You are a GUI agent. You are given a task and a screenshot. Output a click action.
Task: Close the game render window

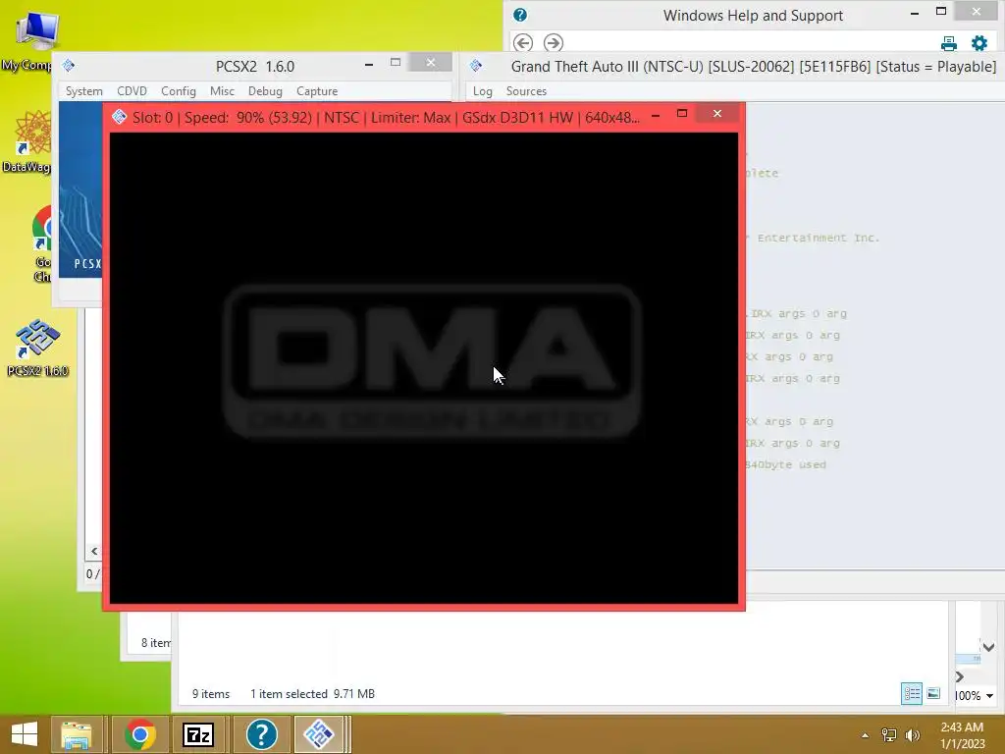717,114
